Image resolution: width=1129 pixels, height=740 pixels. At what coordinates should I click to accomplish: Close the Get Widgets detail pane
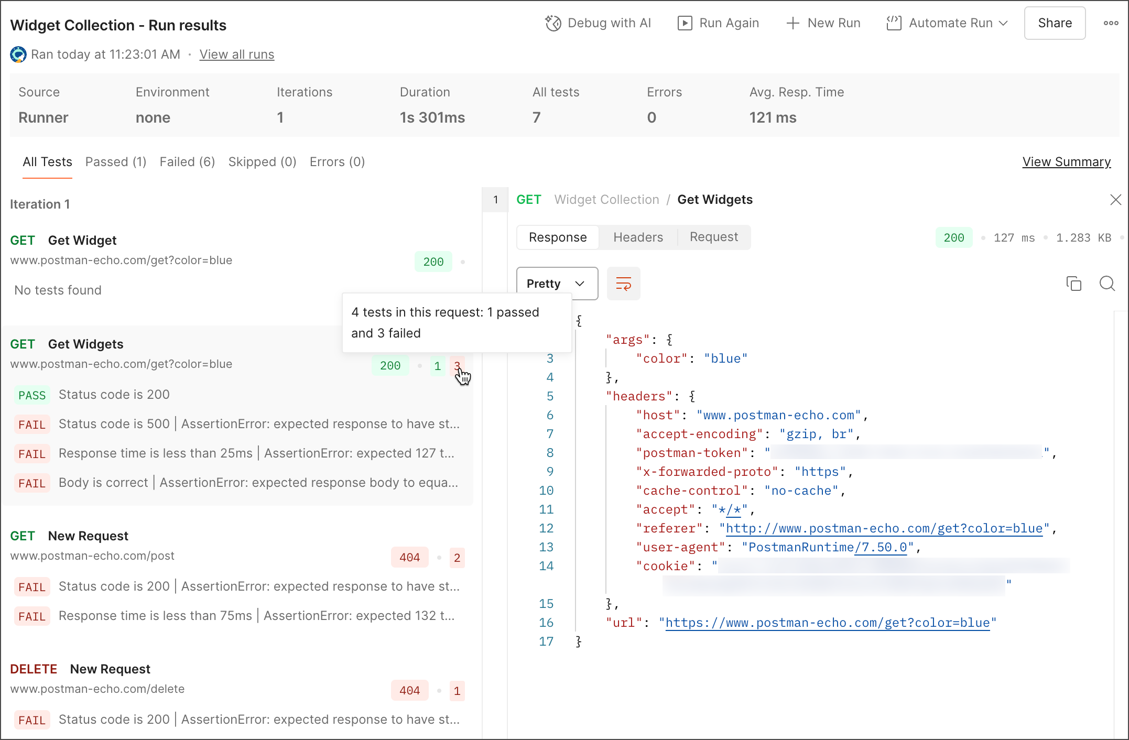click(1115, 200)
